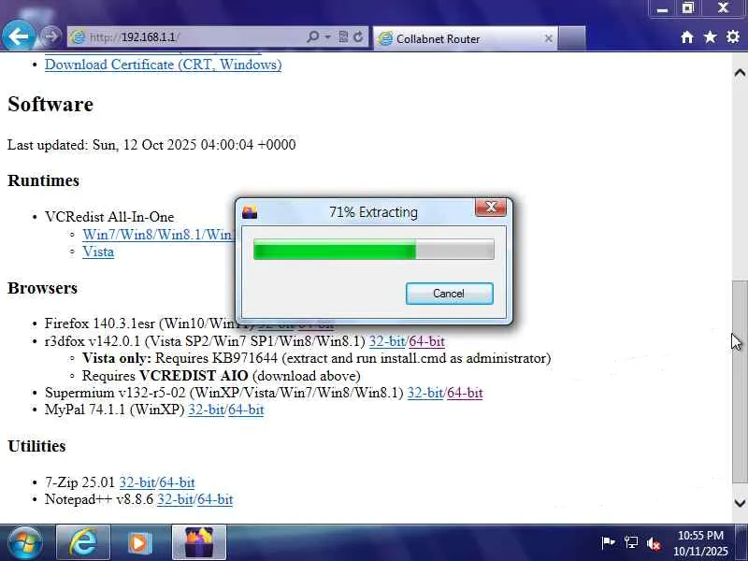Download Notepad++ 64-bit
The height and width of the screenshot is (561, 748).
[x=215, y=499]
